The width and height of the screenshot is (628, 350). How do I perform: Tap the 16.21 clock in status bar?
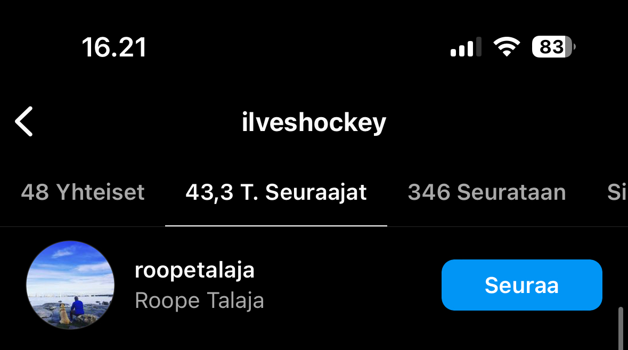tap(114, 47)
